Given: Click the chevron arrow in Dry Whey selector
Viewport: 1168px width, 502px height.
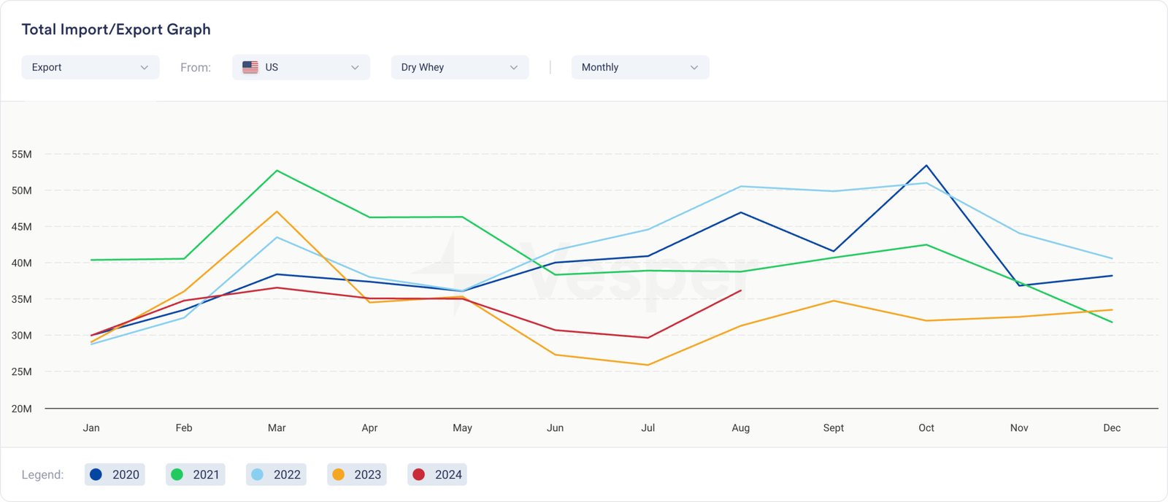Looking at the screenshot, I should click(514, 67).
